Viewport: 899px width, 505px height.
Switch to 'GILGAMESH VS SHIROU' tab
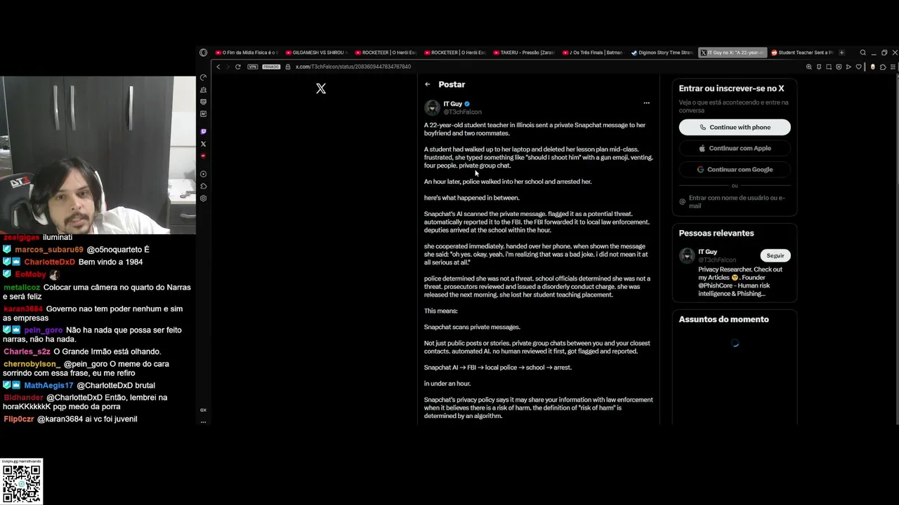pyautogui.click(x=316, y=53)
